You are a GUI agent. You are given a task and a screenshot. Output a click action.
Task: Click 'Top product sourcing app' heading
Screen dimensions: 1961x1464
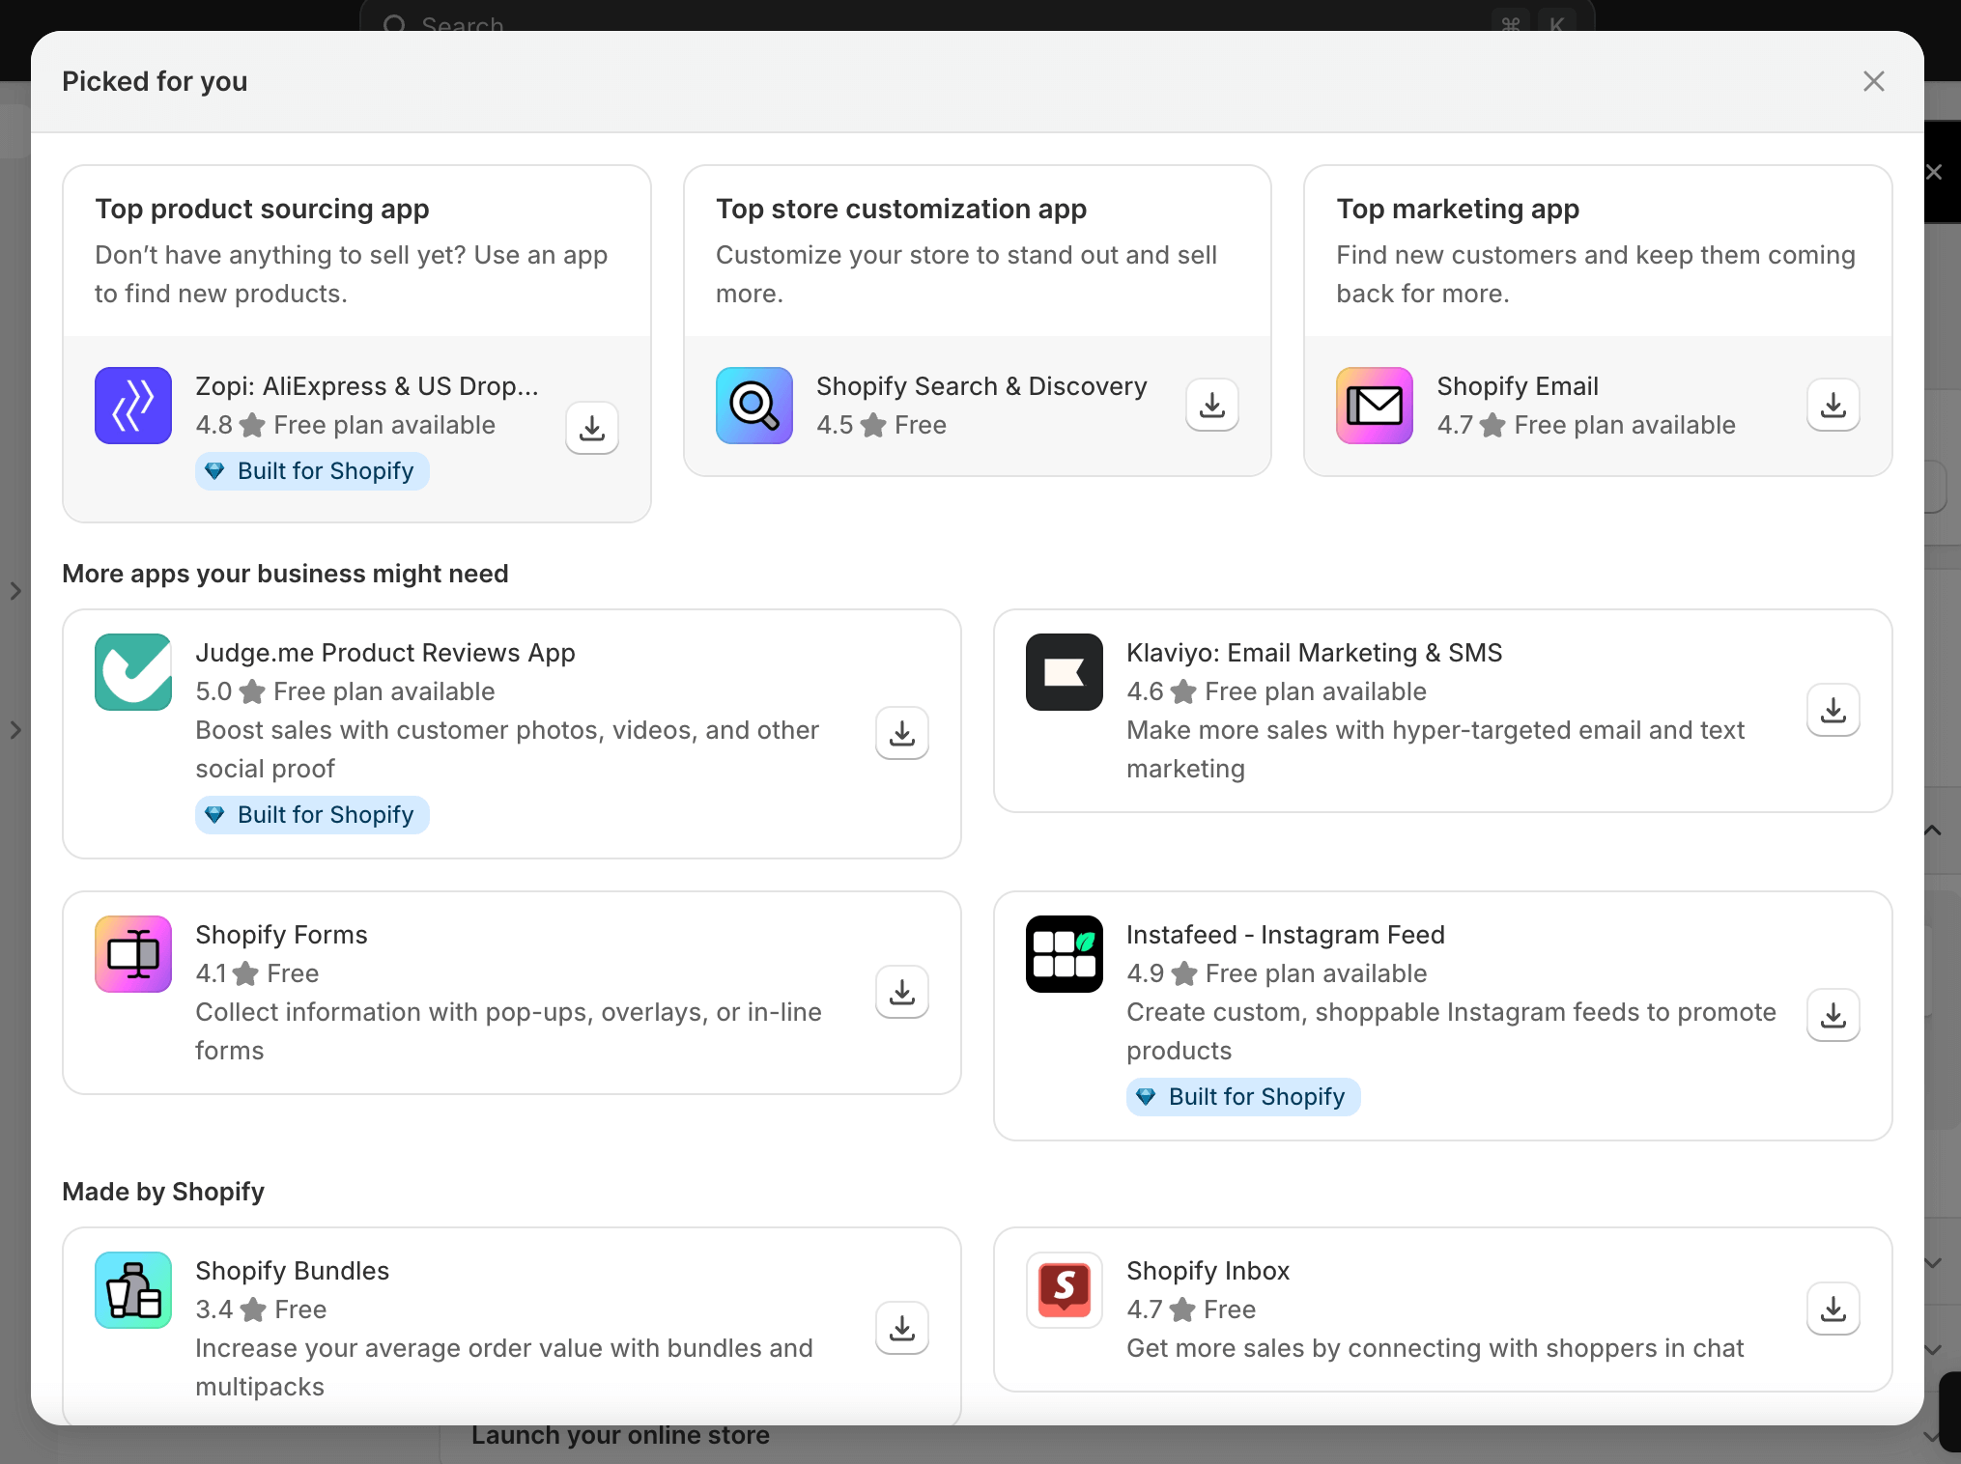click(x=262, y=209)
